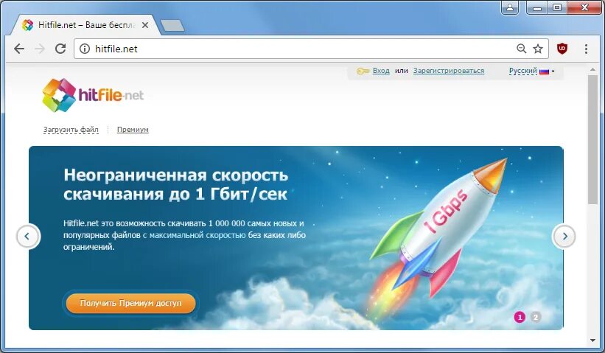Screen dimensions: 605x353
Task: Open the Зарегистрироваться link
Action: coord(448,71)
